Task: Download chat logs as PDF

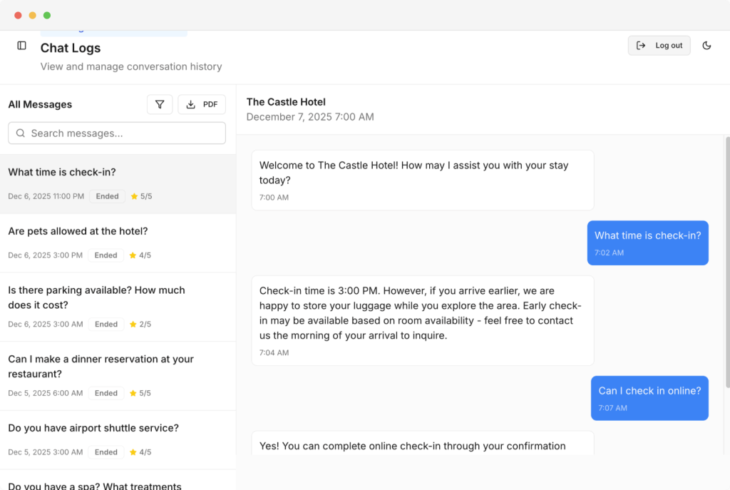Action: 202,105
